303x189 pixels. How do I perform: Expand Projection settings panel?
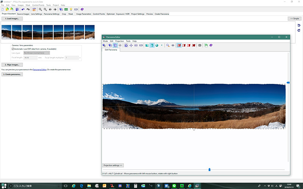[113, 165]
